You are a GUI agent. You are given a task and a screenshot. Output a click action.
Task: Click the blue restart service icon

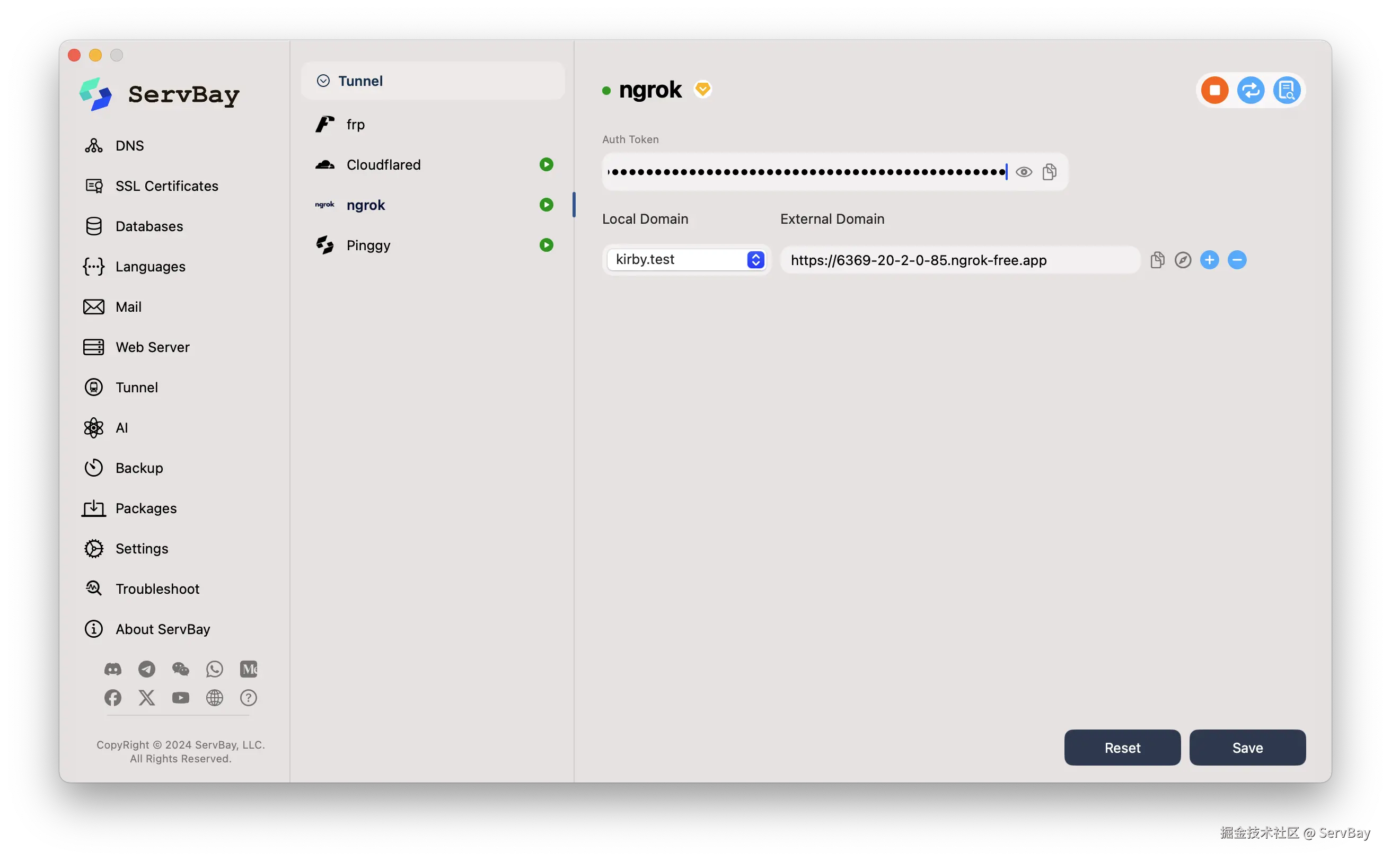[x=1251, y=90]
